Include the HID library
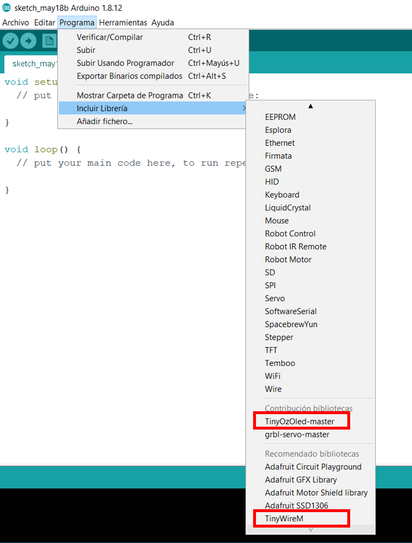Viewport: 412px width, 543px height. (x=311, y=182)
